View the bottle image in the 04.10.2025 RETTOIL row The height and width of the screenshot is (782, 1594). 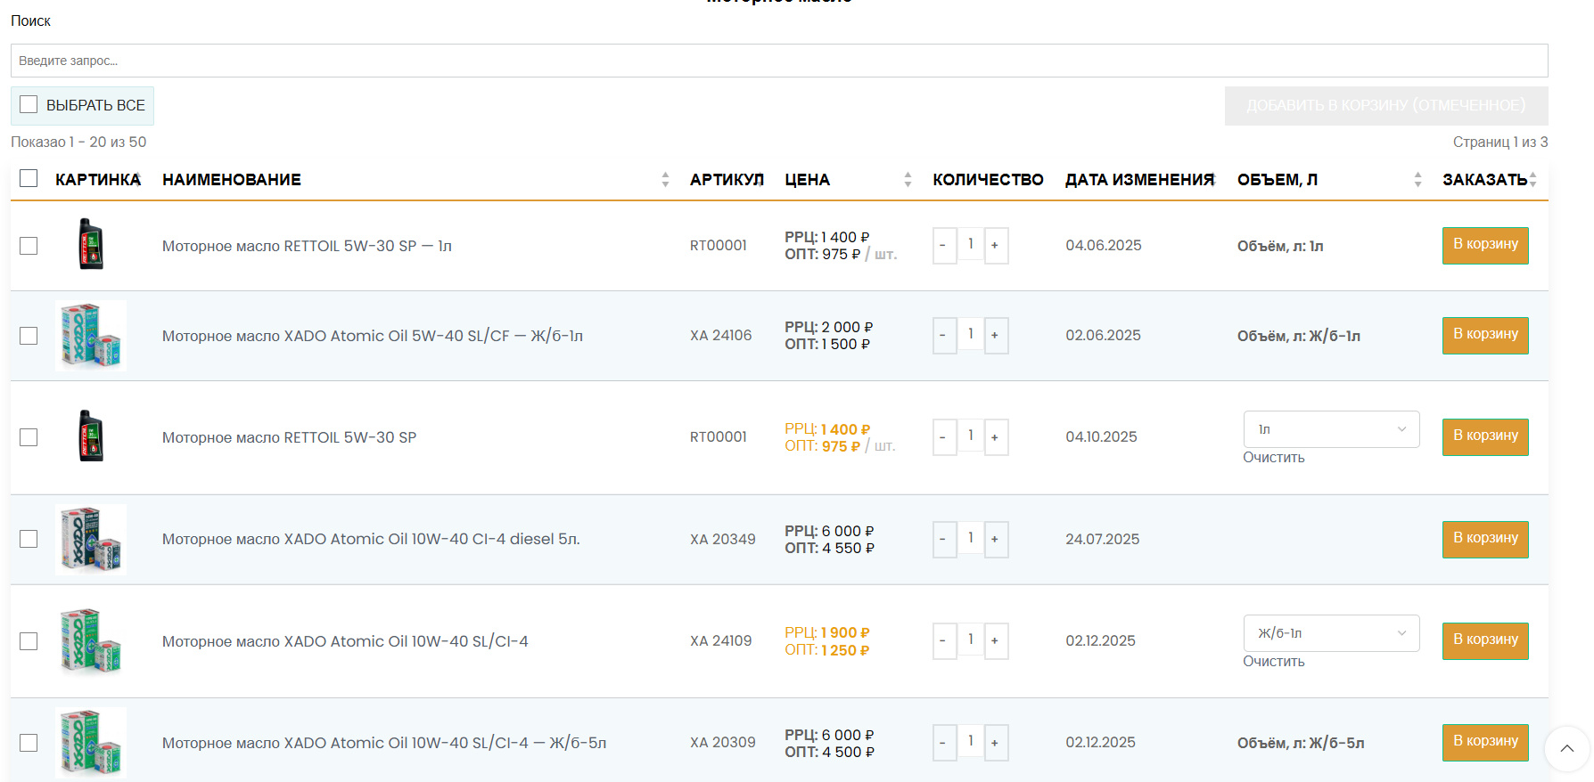point(91,436)
